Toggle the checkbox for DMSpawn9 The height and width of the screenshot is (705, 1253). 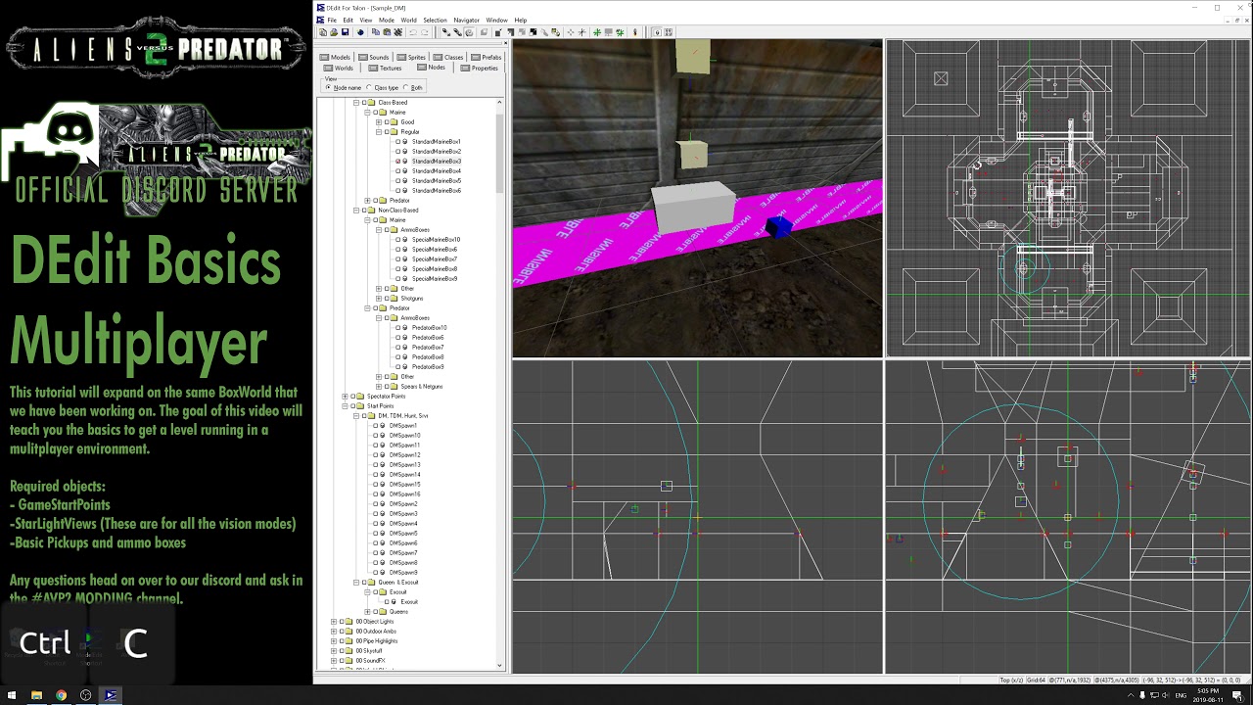(x=375, y=572)
